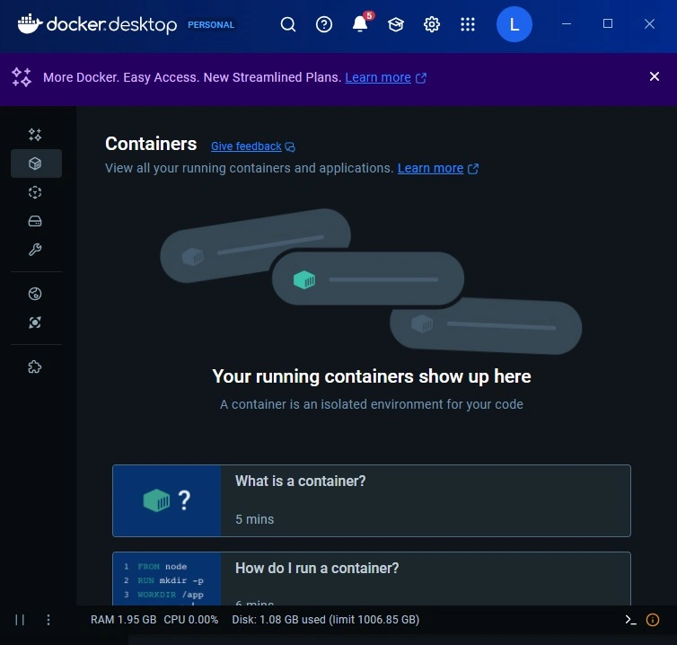Screen dimensions: 677x645
Task: Click the Dockerfile code thumbnail
Action: (x=167, y=579)
